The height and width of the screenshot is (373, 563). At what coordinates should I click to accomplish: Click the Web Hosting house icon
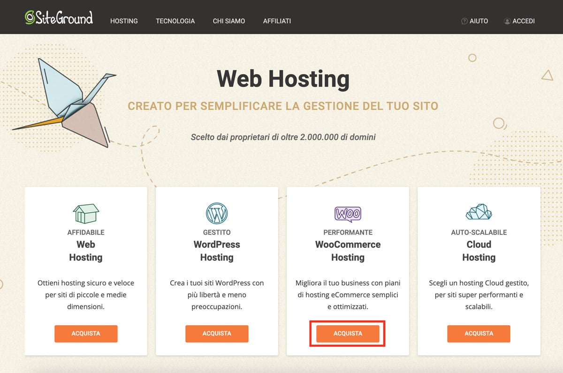(86, 213)
